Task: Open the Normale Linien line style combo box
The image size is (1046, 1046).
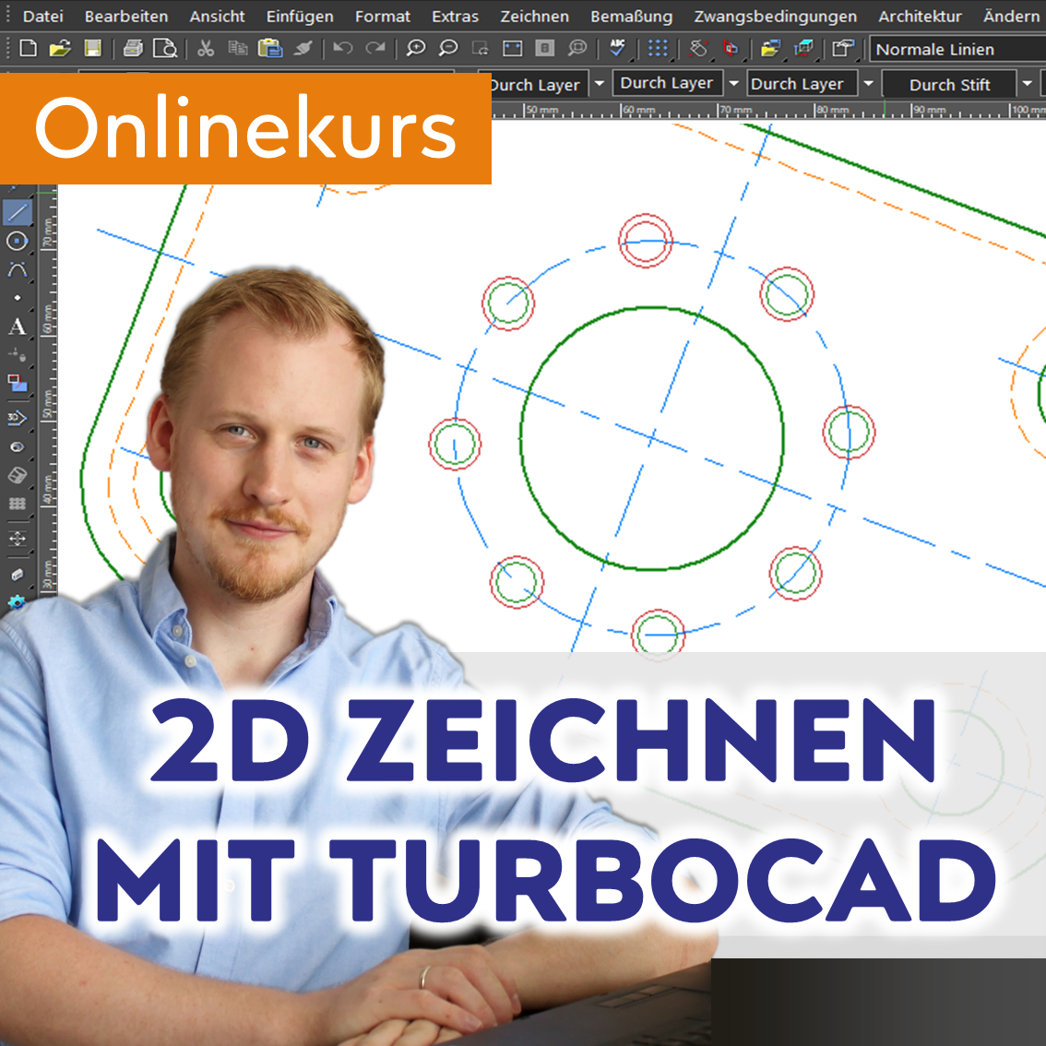Action: [956, 49]
